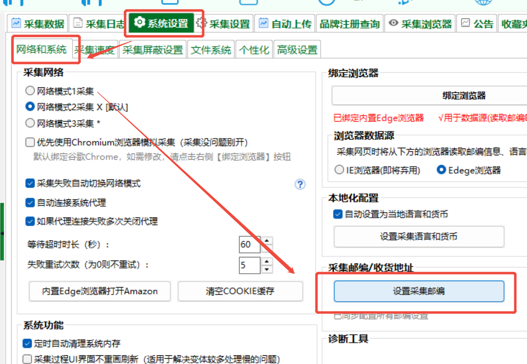Click the gear icon on 系统设置 tab
The width and height of the screenshot is (527, 364).
coord(140,23)
